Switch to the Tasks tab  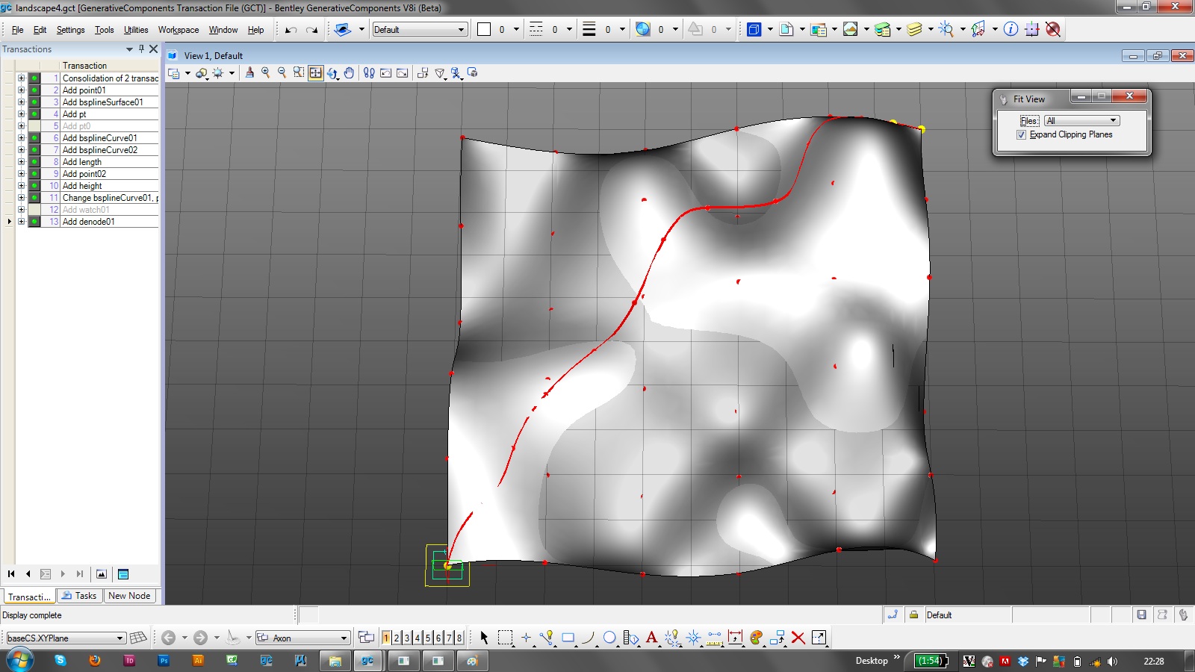(x=79, y=596)
